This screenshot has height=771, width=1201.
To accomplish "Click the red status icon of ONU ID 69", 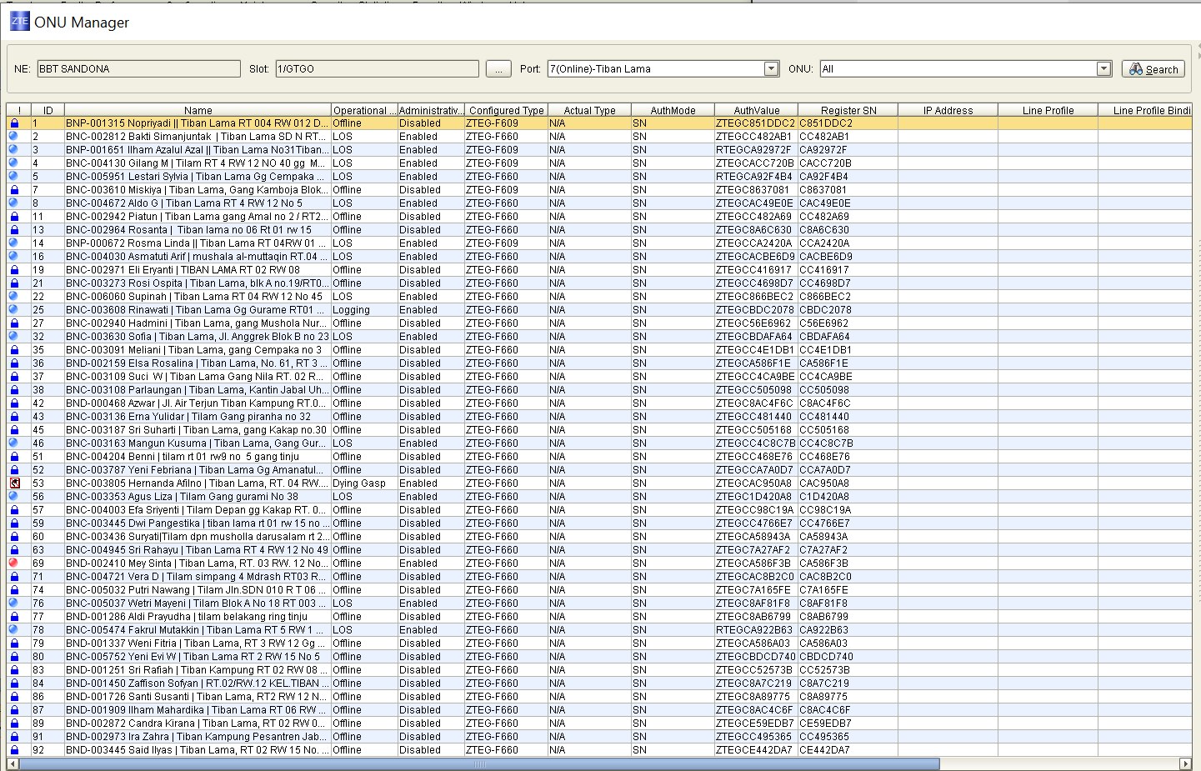I will pos(13,563).
